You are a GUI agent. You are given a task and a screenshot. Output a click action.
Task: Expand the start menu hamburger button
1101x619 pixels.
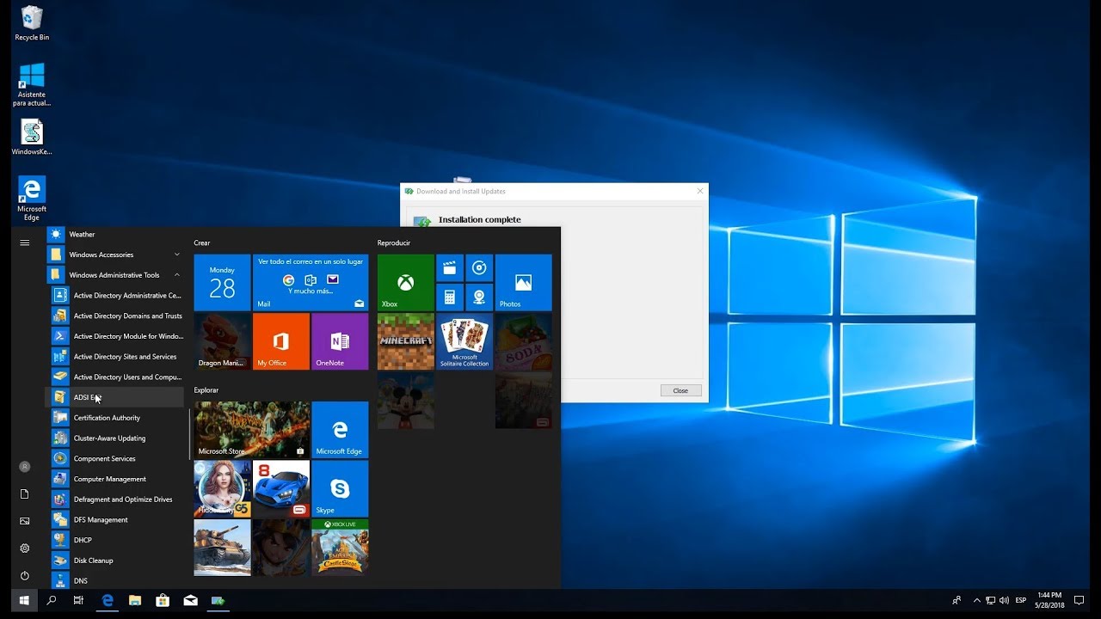(24, 242)
